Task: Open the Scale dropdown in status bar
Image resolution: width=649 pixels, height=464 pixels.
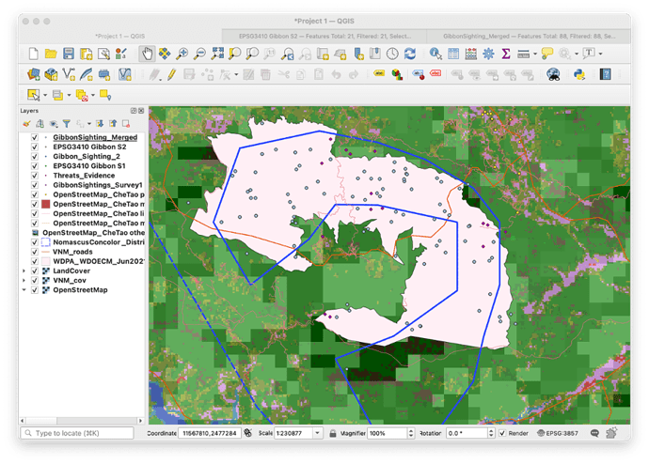Action: (318, 433)
